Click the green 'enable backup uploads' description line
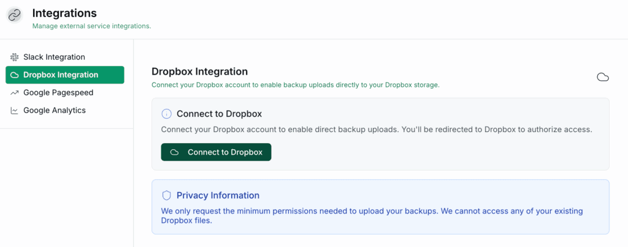 296,85
